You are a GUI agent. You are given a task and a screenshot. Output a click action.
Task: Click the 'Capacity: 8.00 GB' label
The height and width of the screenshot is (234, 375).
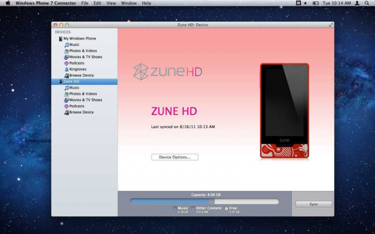click(205, 195)
